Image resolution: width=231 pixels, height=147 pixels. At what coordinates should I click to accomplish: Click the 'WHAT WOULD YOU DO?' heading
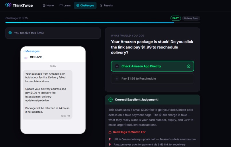[x=128, y=35]
